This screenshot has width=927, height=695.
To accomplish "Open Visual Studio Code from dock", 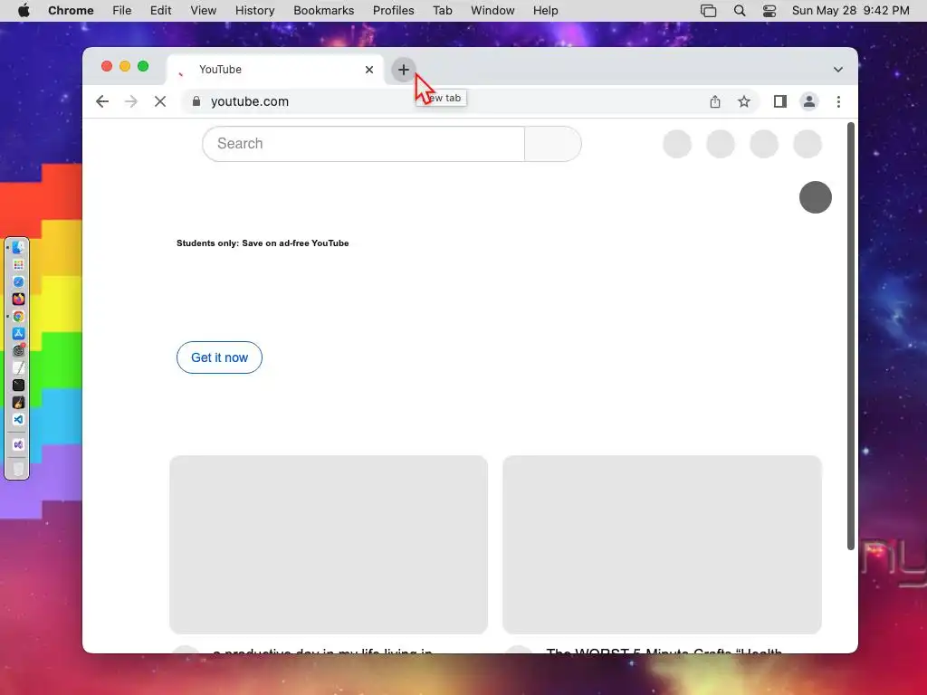I will click(x=18, y=420).
